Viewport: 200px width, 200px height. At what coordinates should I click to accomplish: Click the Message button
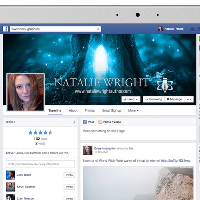click(x=174, y=99)
